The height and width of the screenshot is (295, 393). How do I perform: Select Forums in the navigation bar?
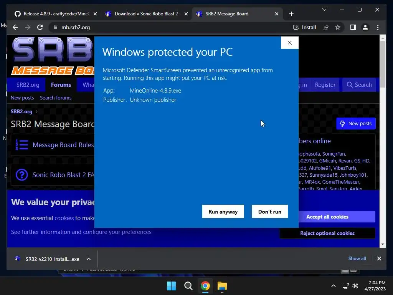(61, 85)
